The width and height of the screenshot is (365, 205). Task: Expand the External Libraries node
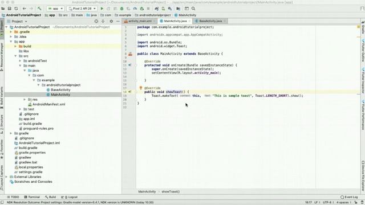point(6,177)
